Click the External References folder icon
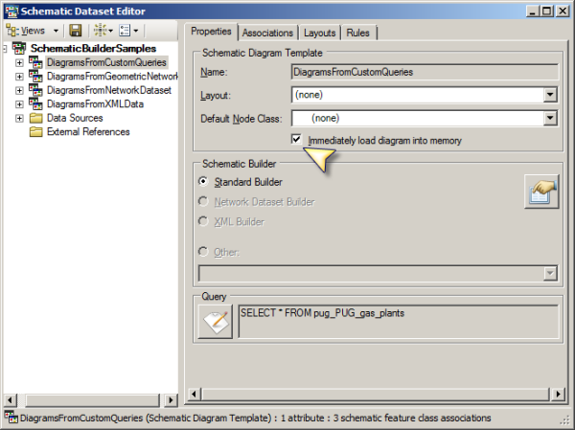The width and height of the screenshot is (575, 430). (x=35, y=132)
